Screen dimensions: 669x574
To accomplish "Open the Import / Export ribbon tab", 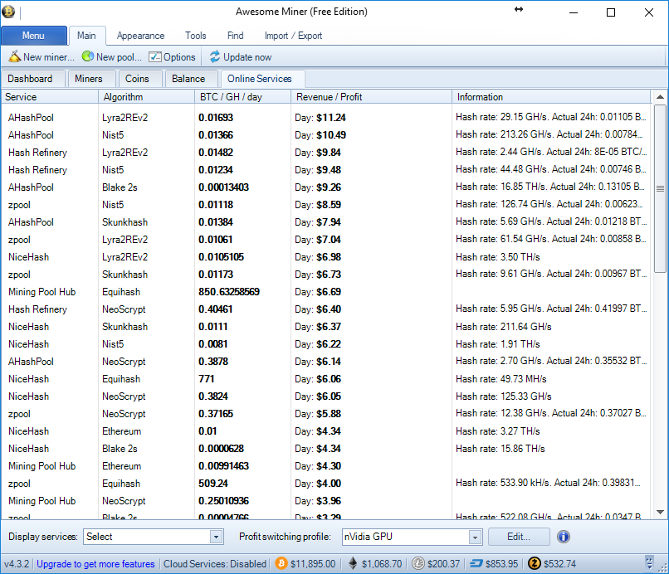I will 293,36.
